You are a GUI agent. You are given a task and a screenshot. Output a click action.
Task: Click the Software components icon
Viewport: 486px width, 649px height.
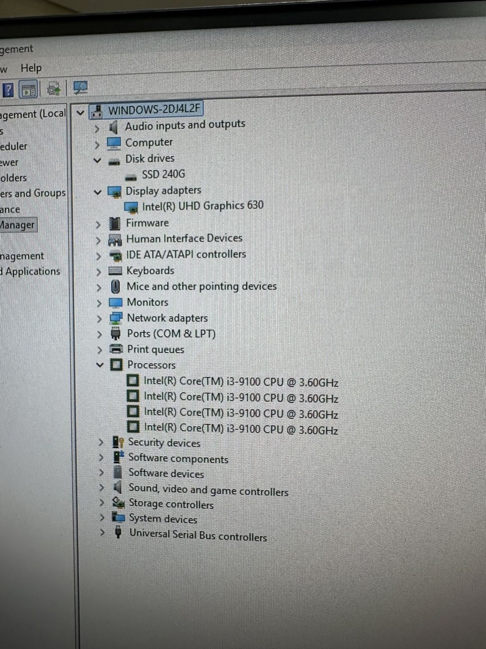point(118,457)
